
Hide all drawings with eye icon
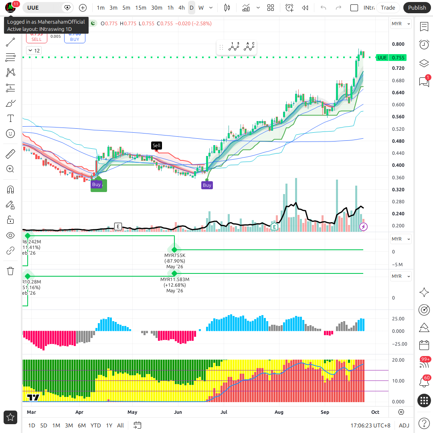[x=10, y=235]
